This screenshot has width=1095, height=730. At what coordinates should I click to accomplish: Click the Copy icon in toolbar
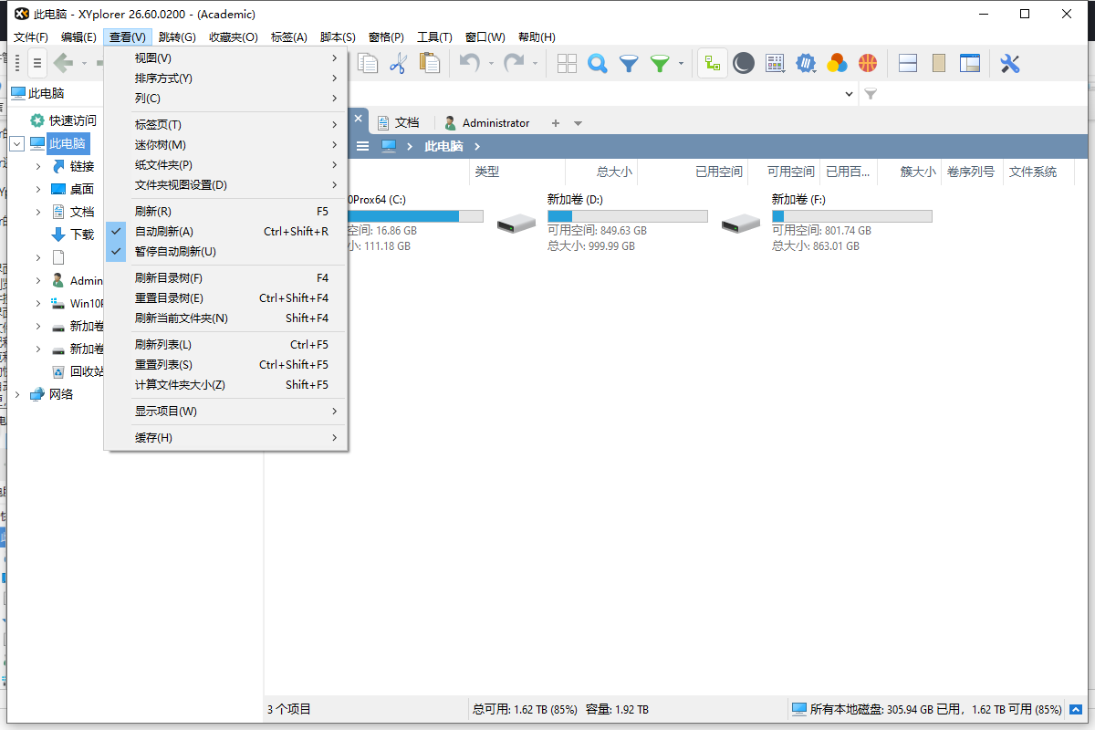368,63
